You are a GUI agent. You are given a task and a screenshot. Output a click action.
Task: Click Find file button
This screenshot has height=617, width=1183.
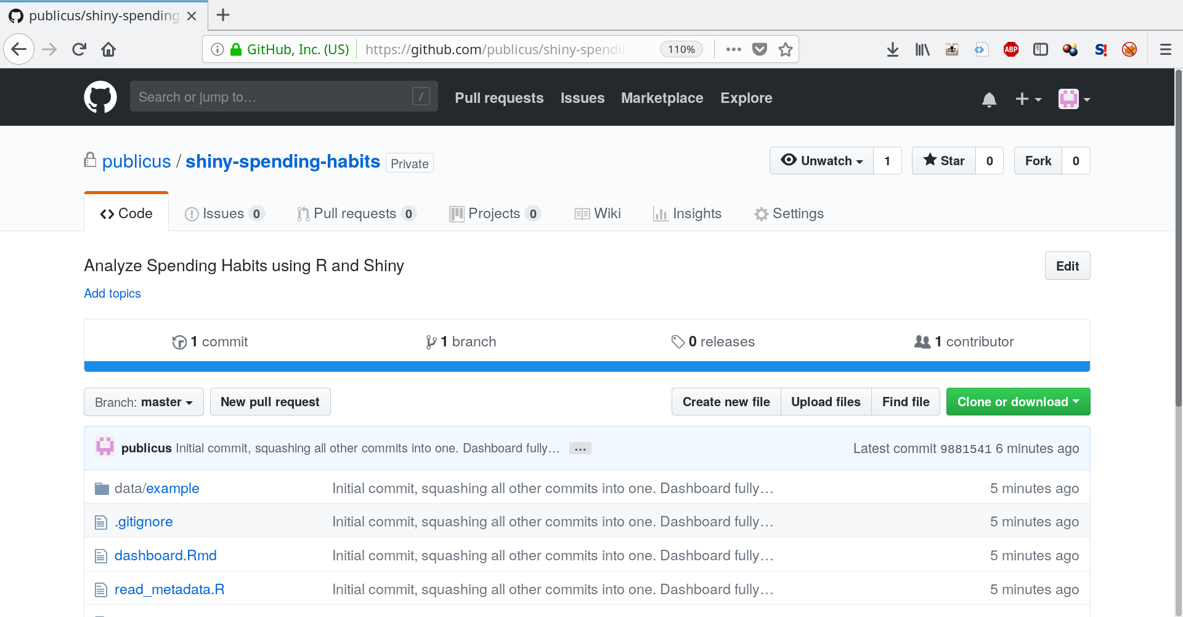click(x=906, y=402)
